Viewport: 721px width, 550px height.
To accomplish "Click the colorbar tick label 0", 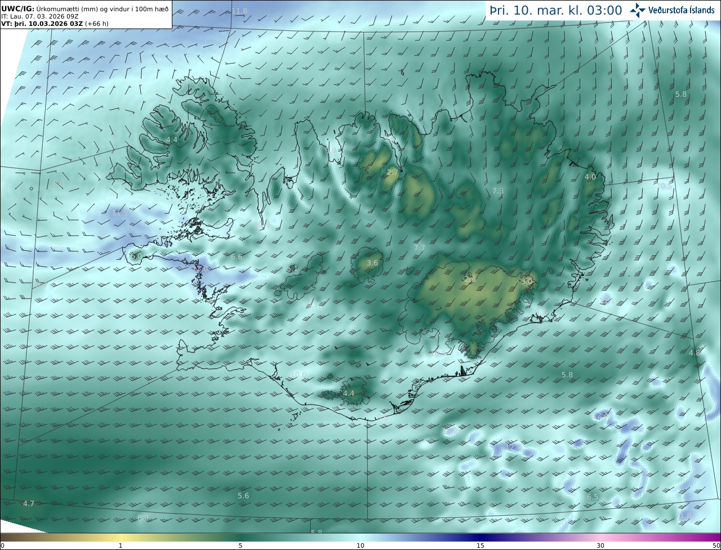I will 2,546.
